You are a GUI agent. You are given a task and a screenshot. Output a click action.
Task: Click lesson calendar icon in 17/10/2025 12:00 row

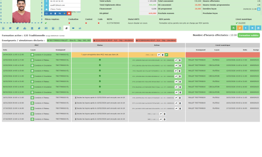(32, 119)
